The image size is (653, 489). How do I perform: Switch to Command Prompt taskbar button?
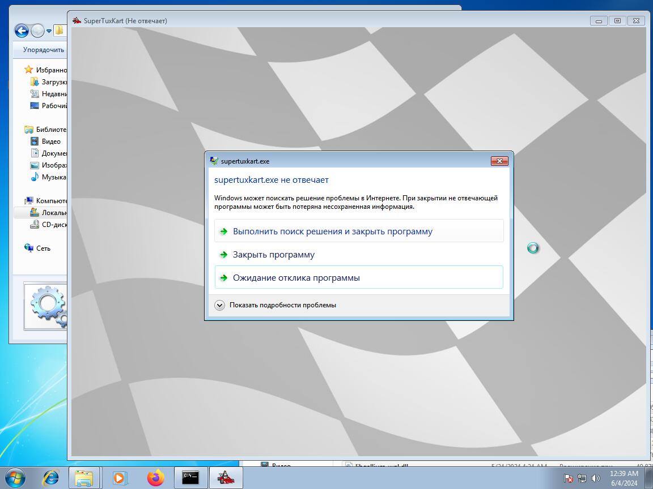click(x=190, y=478)
